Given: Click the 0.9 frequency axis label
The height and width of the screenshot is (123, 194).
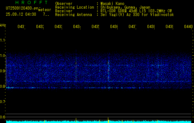Looking at the screenshot, I should pos(2,71).
